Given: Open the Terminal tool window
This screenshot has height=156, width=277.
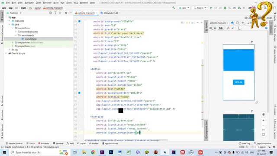Looking at the screenshot, I should pos(58,143).
